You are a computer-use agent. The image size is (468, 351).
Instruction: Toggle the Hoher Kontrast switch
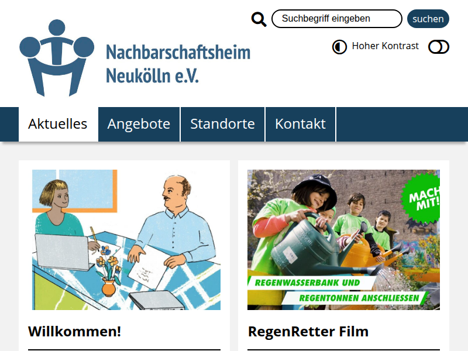438,47
